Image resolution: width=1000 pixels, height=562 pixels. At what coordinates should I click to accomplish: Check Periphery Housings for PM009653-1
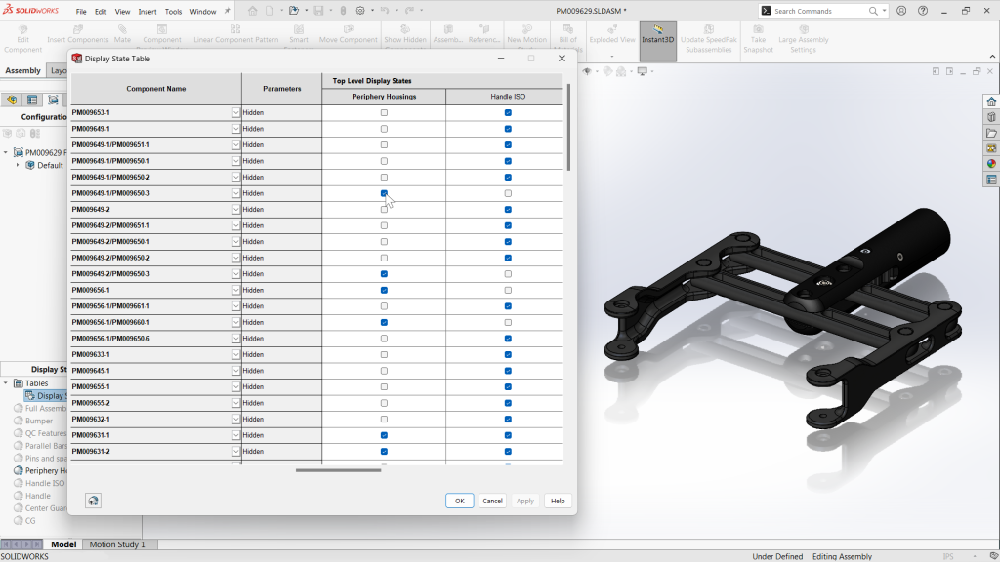pos(383,112)
